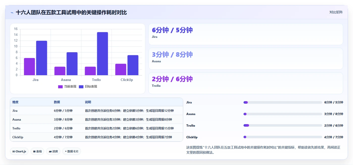Click the Asana description mentioning 周报8分钟

128,120
